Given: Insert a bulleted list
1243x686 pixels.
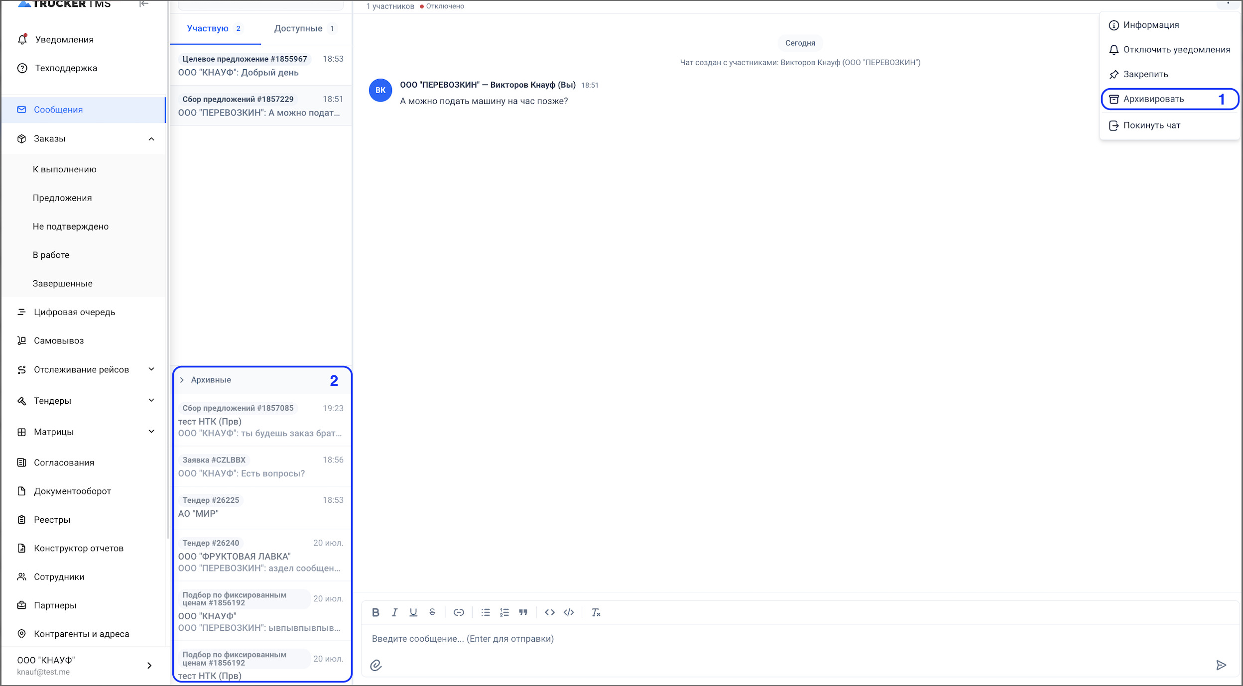Looking at the screenshot, I should (x=486, y=612).
